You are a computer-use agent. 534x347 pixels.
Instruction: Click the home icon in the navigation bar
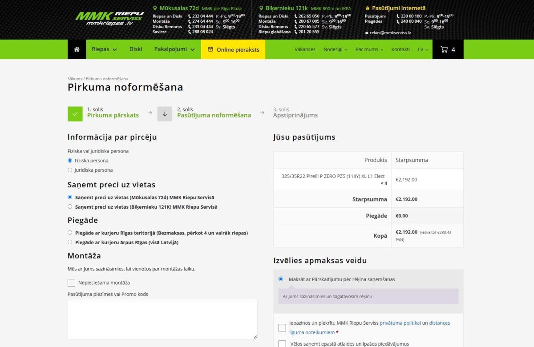pyautogui.click(x=76, y=49)
